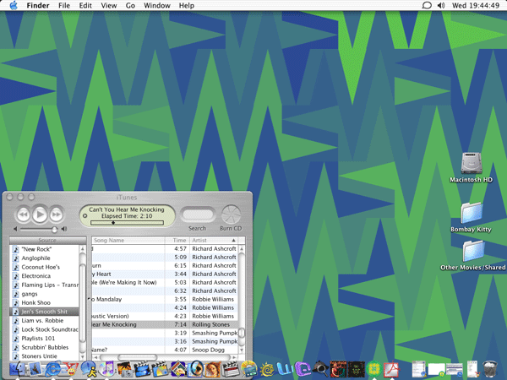Sort songs by the Song Name column
Viewport: 507px width, 380px height.
coord(128,241)
